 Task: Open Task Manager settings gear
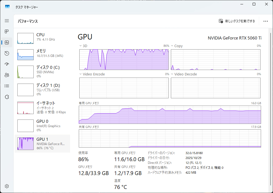[x=7, y=186]
